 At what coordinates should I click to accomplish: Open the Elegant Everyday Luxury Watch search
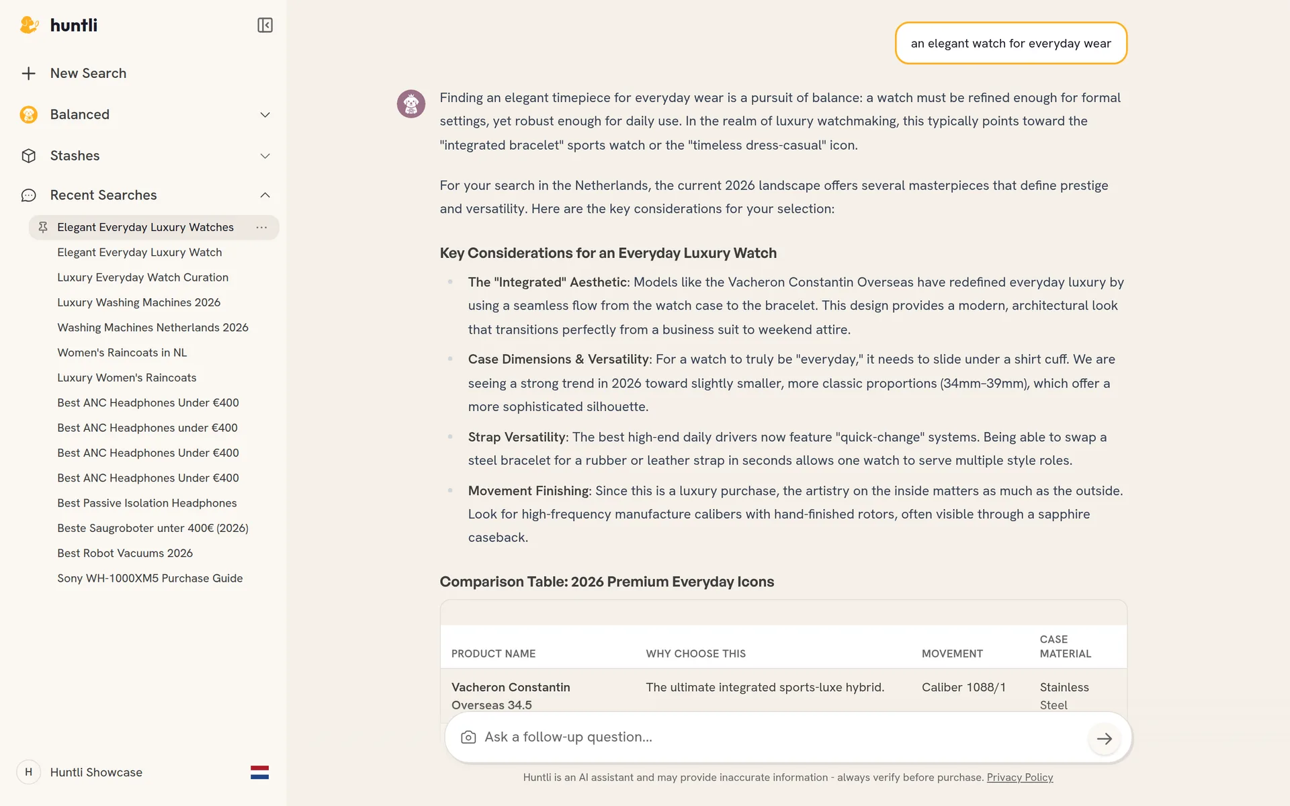(x=139, y=253)
